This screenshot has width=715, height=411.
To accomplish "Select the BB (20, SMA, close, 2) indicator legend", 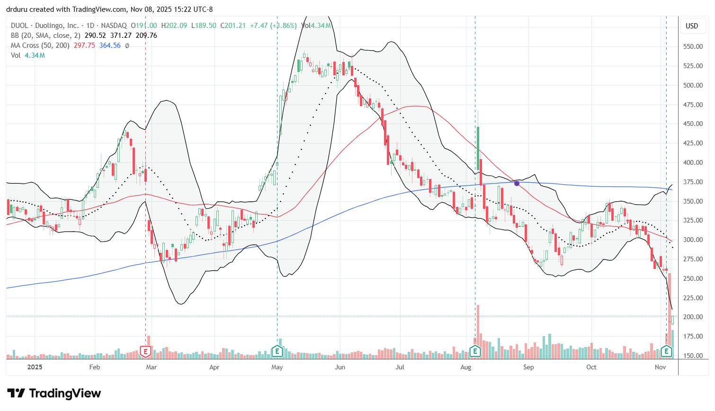I will [46, 36].
